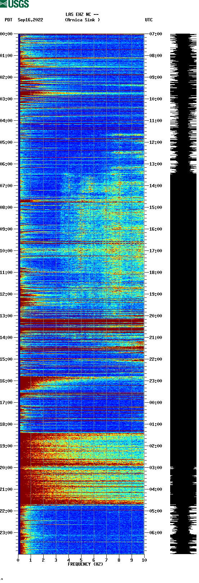Image resolution: width=199 pixels, height=583 pixels.
Task: Click the 21:00 UTC label on the right axis
Action: click(156, 338)
